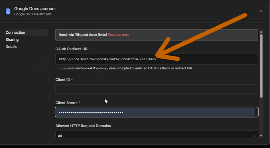Close the Google Docs account dialog

click(261, 11)
